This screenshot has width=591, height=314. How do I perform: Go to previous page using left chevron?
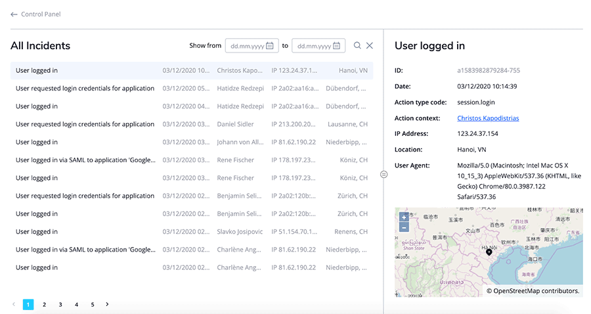click(14, 304)
